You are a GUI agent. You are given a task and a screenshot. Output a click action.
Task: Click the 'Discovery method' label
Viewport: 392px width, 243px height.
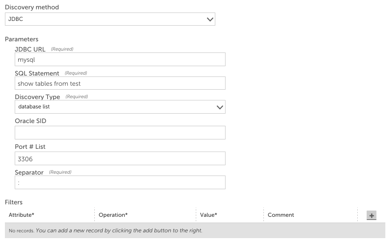32,8
